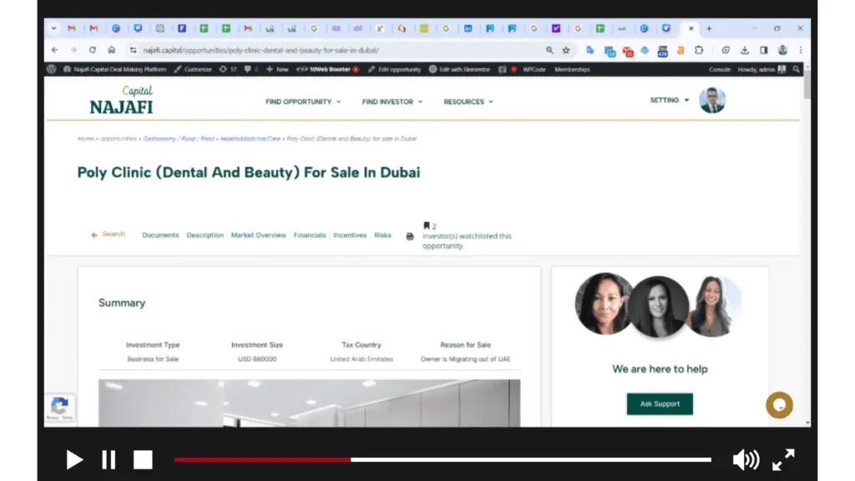Mute the video volume
This screenshot has height=481, width=855.
coord(746,460)
